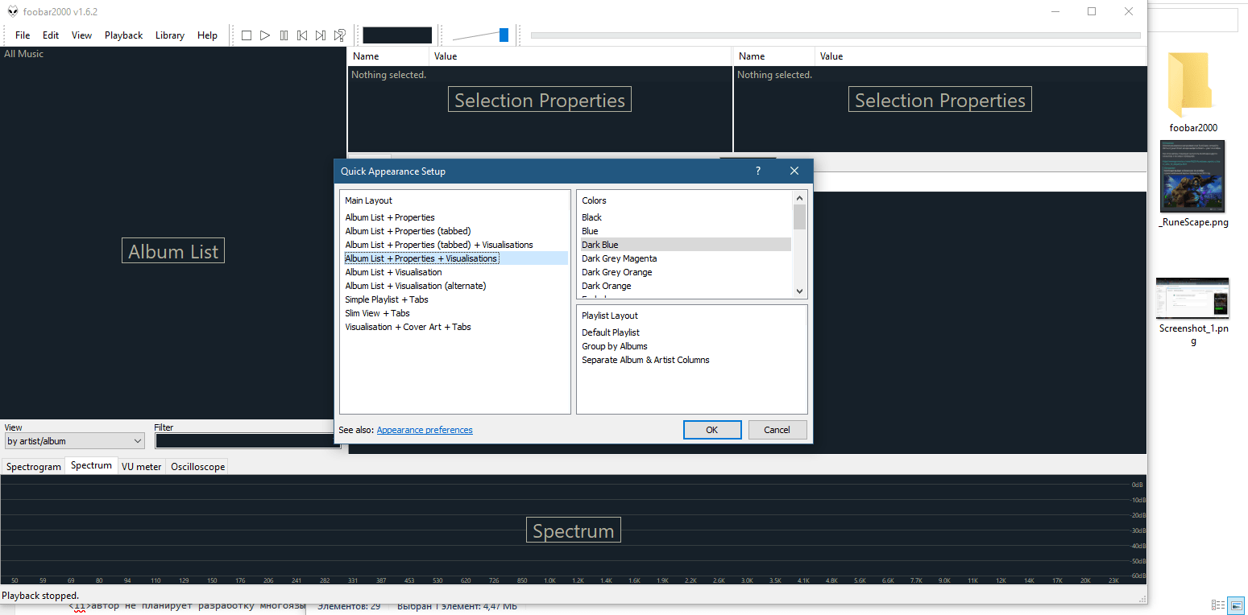This screenshot has height=615, width=1248.
Task: Select Slim View + Tabs layout
Action: point(377,313)
